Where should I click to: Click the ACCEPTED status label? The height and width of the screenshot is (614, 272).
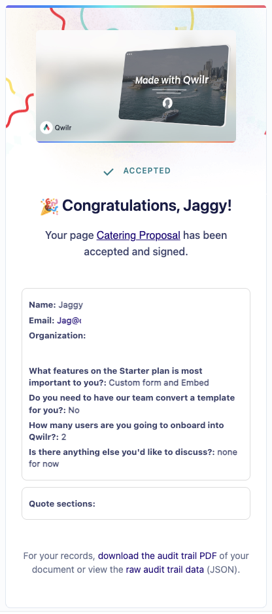click(147, 171)
